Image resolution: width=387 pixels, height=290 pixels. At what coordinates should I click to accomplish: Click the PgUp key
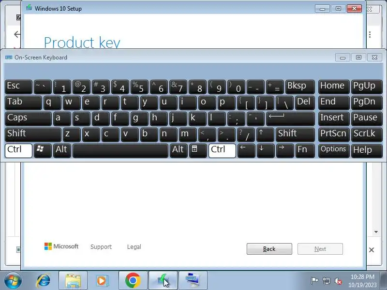tap(367, 87)
